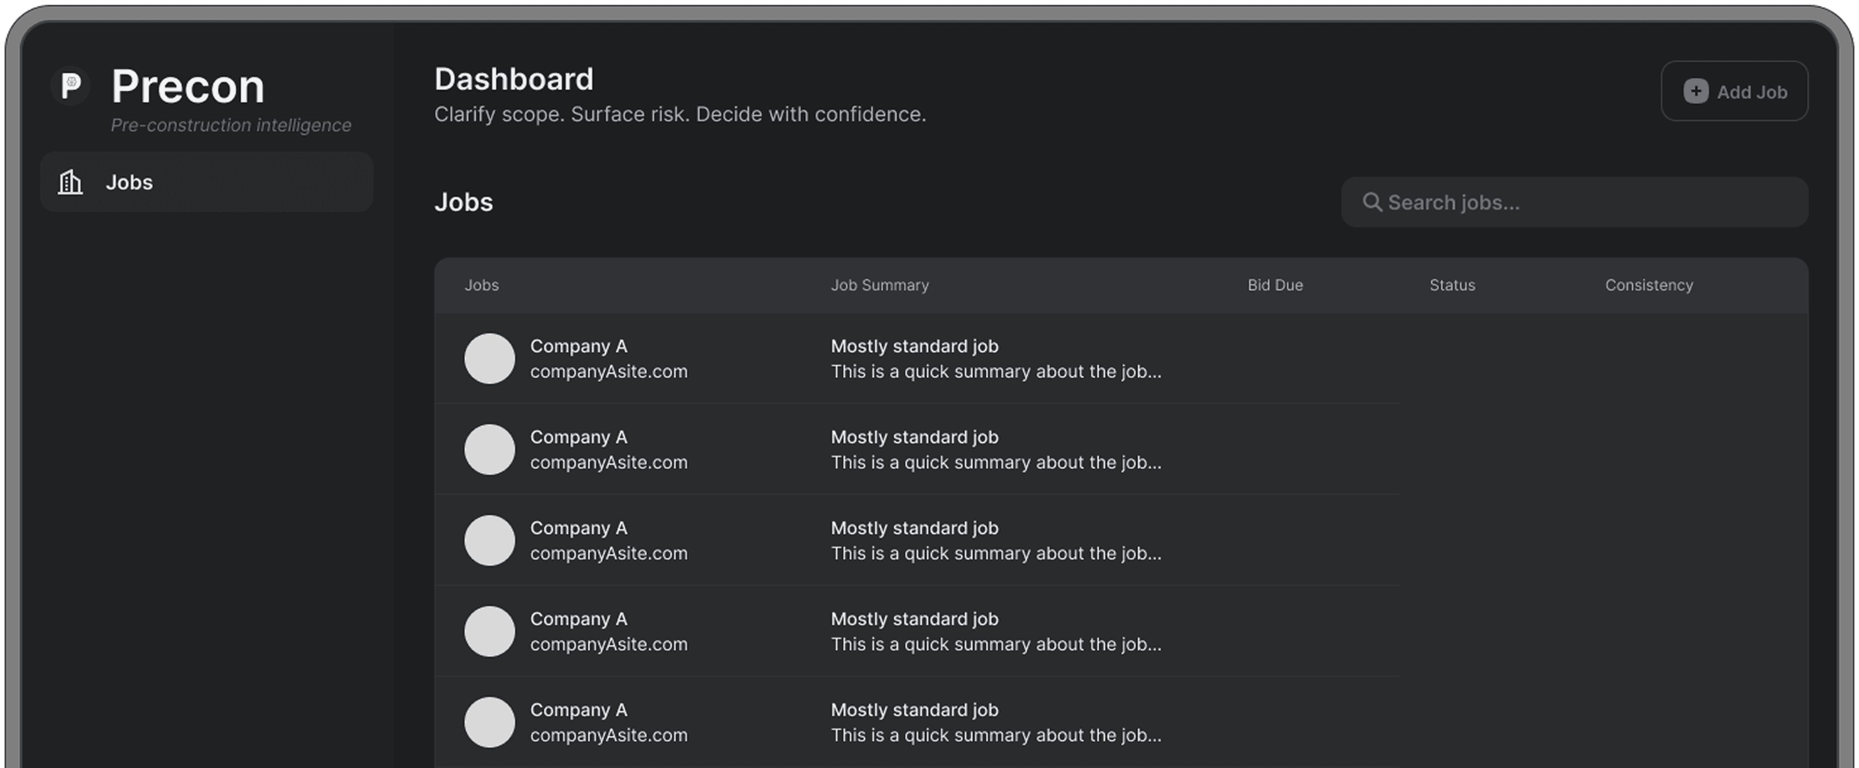
Task: Click the third row's company avatar
Action: (x=489, y=540)
